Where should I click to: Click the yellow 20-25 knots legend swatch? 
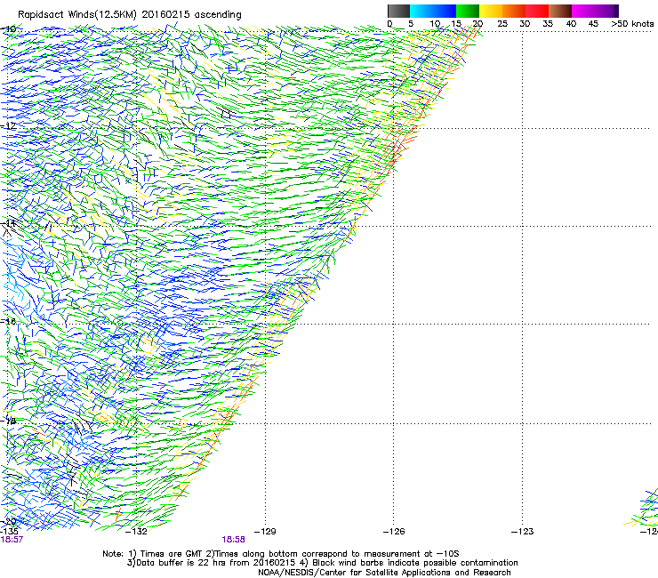(491, 11)
